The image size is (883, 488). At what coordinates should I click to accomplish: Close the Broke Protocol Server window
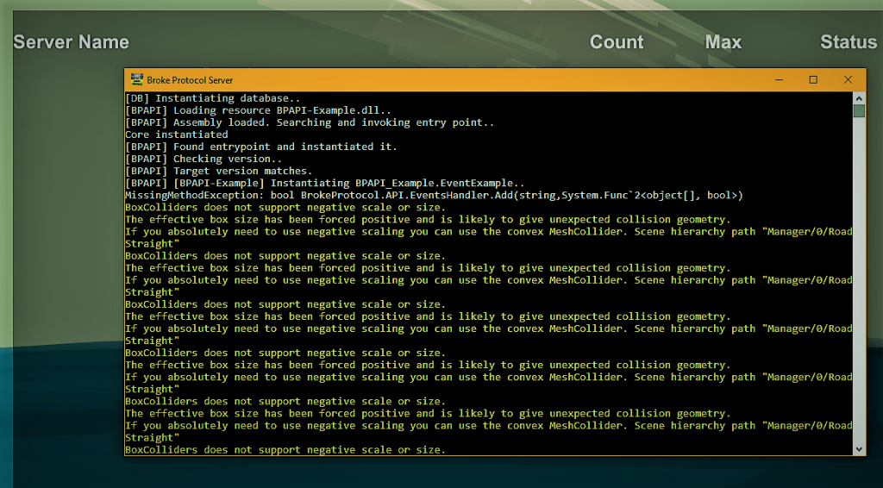pos(849,80)
